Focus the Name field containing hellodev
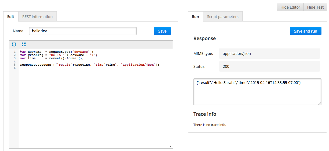This screenshot has width=329, height=151. click(x=83, y=31)
